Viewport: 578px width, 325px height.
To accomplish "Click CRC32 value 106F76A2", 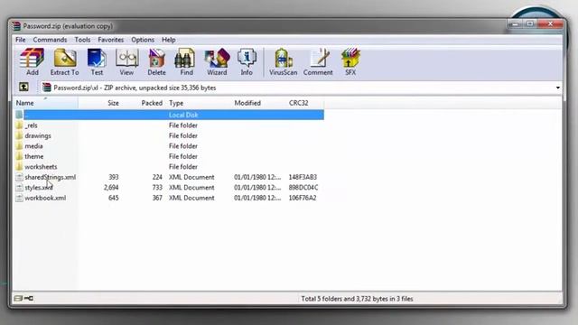I will click(303, 198).
